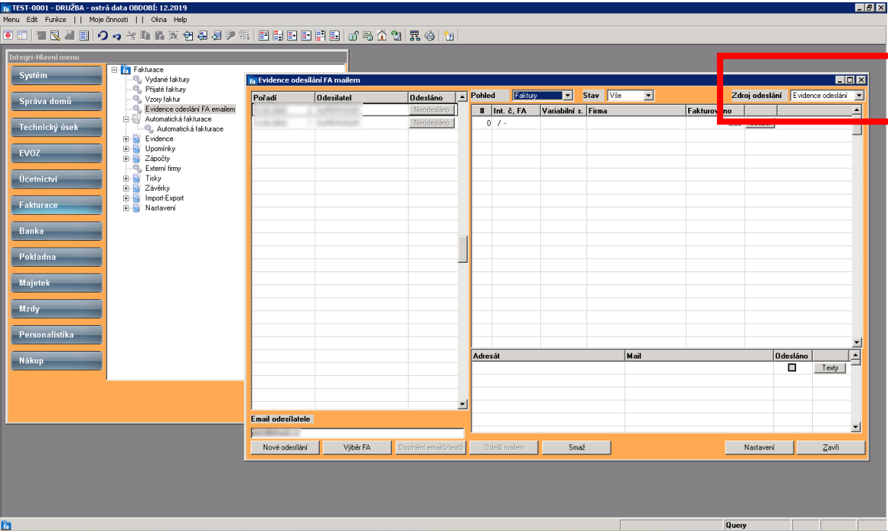Screen dimensions: 888x531
Task: Select Přijaté faktury in the tree
Action: (166, 90)
